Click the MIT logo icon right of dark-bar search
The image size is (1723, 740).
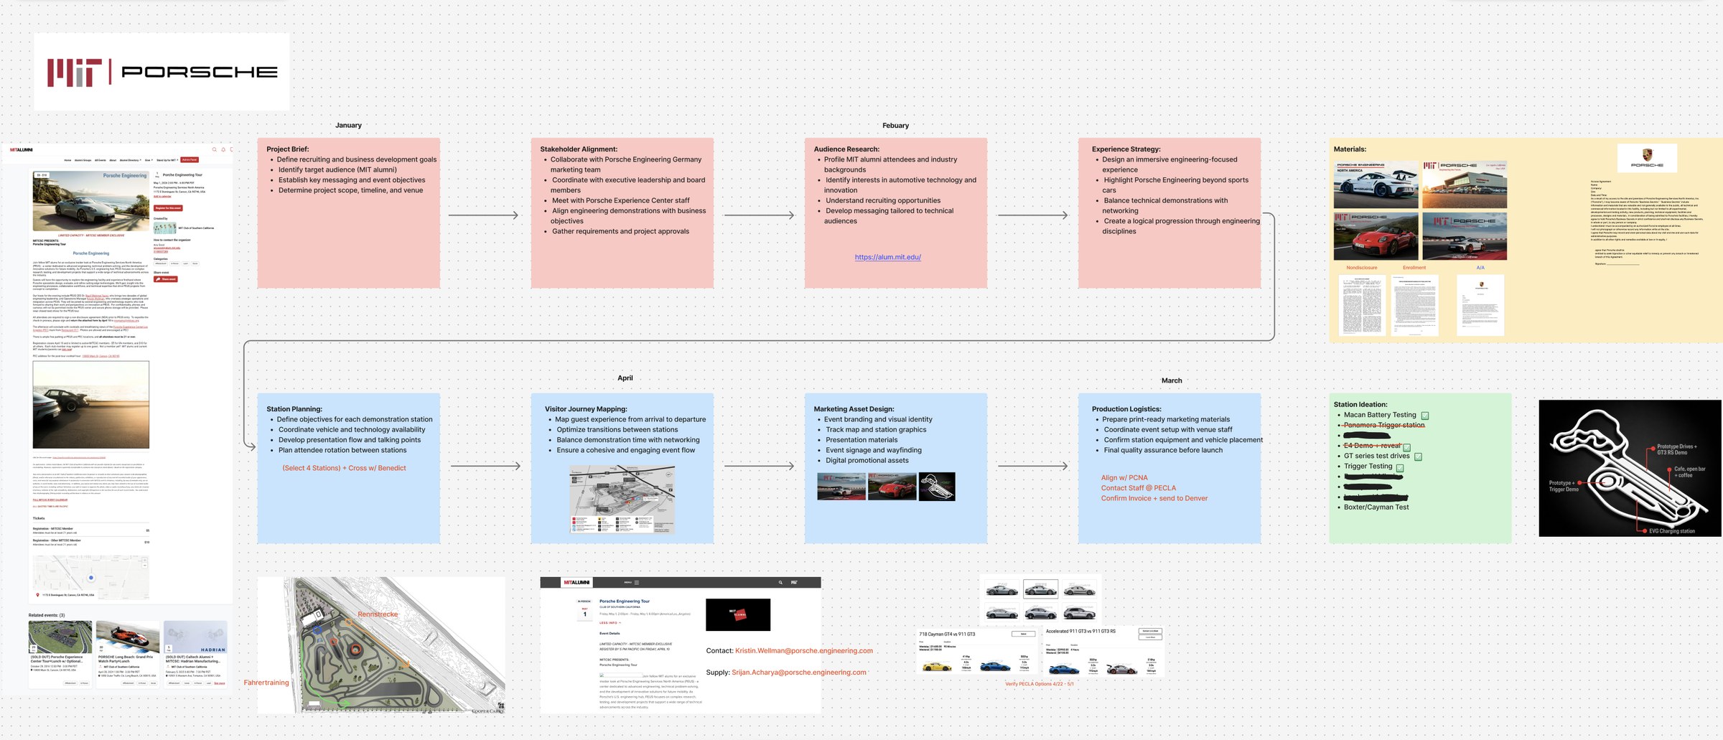point(794,582)
